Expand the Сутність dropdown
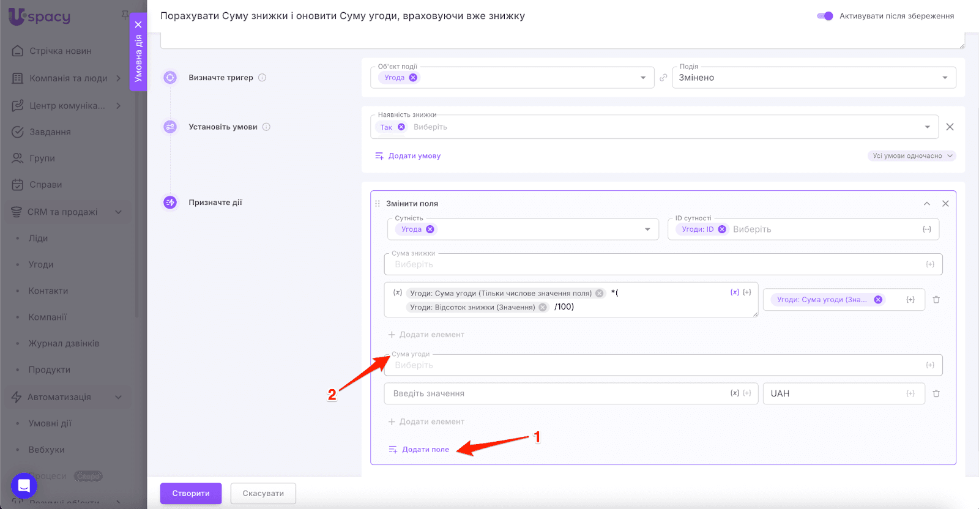Viewport: 979px width, 509px height. point(647,229)
